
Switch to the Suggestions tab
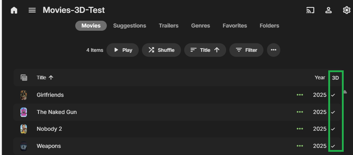pyautogui.click(x=129, y=26)
